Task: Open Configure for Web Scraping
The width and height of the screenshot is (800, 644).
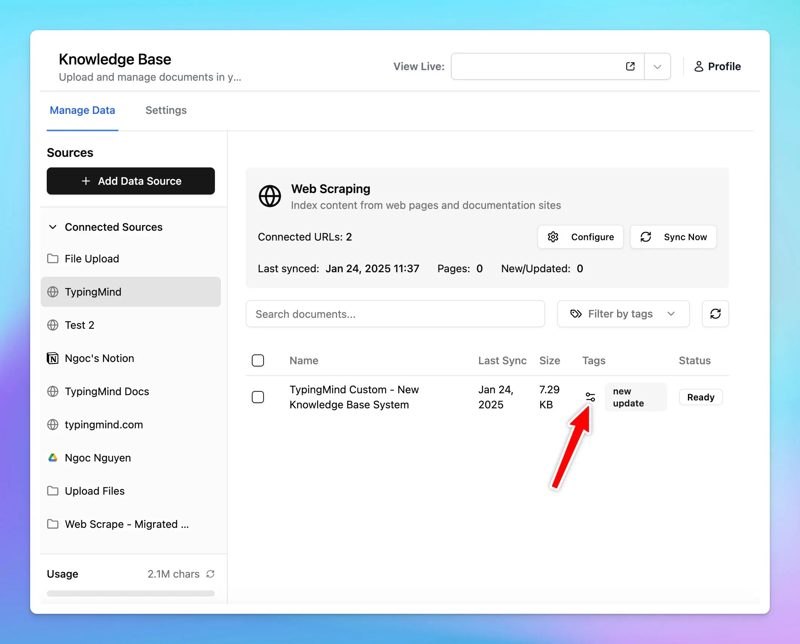Action: click(580, 237)
